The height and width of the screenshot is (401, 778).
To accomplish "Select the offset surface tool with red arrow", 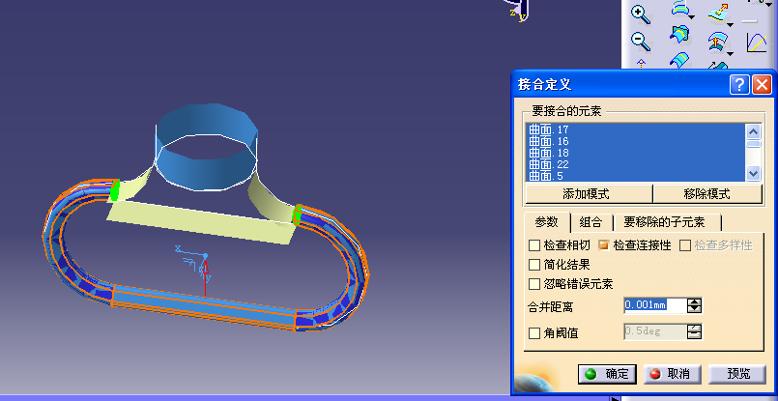I will (x=716, y=42).
